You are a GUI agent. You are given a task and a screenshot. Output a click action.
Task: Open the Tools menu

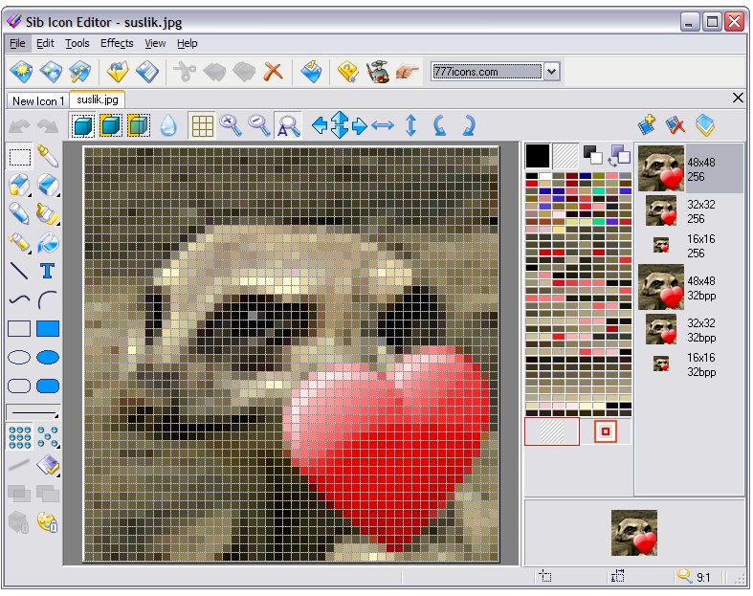pyautogui.click(x=78, y=43)
